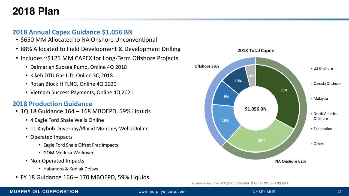The width and height of the screenshot is (349, 196).
Task: Click the Exploration legend color square
Action: coord(311,129)
